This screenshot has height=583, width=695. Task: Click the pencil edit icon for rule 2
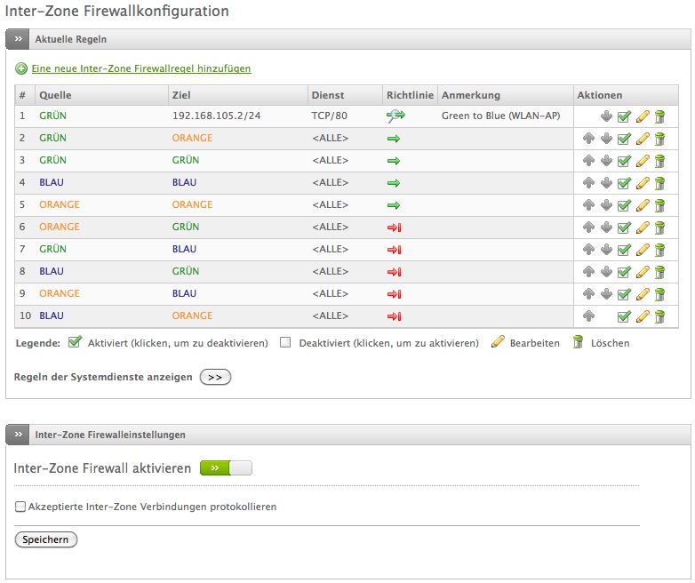[643, 139]
